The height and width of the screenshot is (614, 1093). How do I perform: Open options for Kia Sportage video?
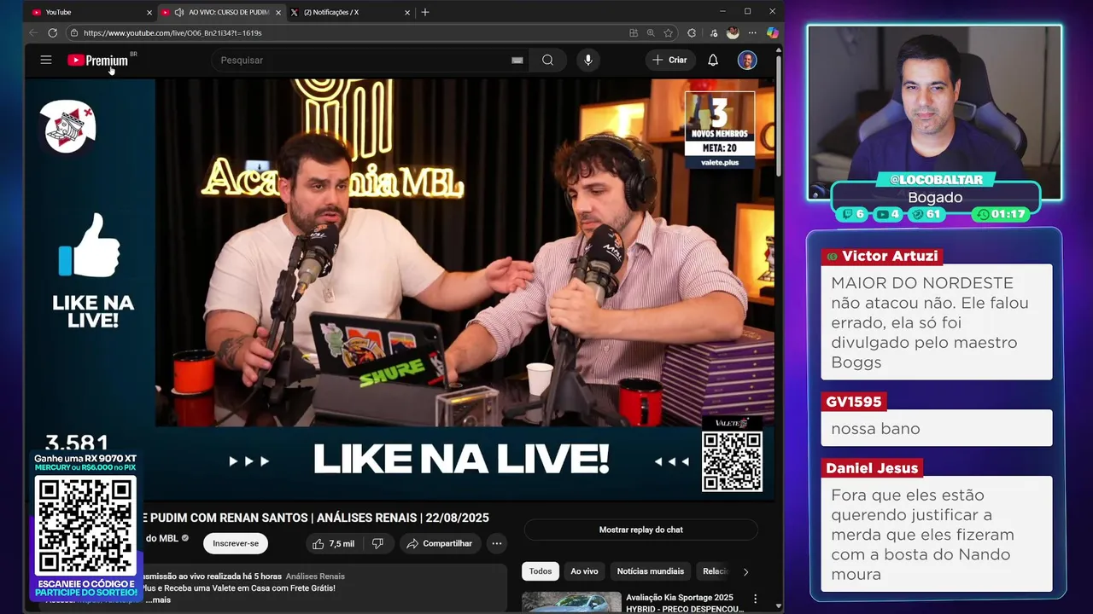coord(755,600)
